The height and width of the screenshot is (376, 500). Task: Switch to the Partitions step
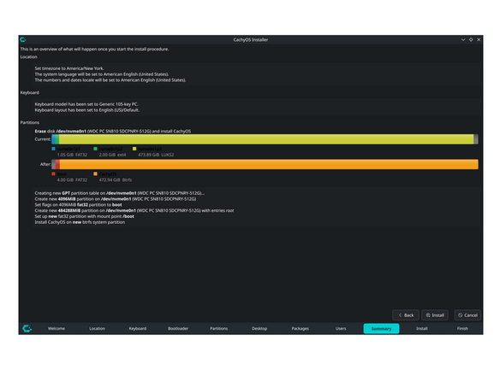[219, 328]
